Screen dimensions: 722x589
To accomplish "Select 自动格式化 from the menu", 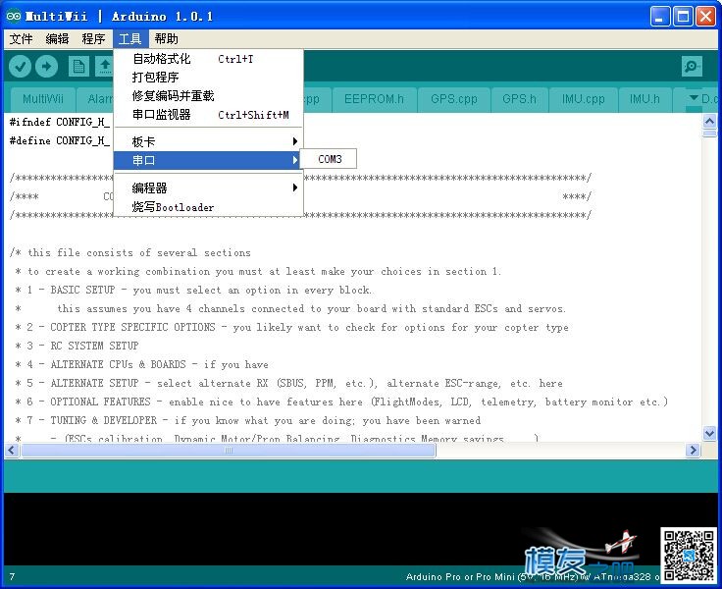I will (209, 59).
